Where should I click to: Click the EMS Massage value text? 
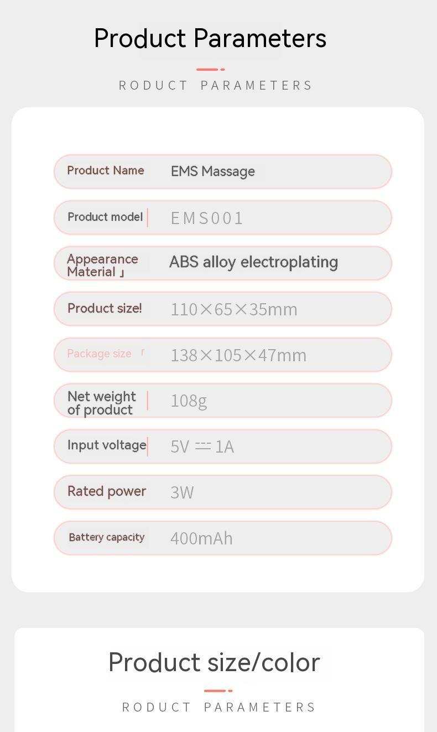tap(212, 172)
